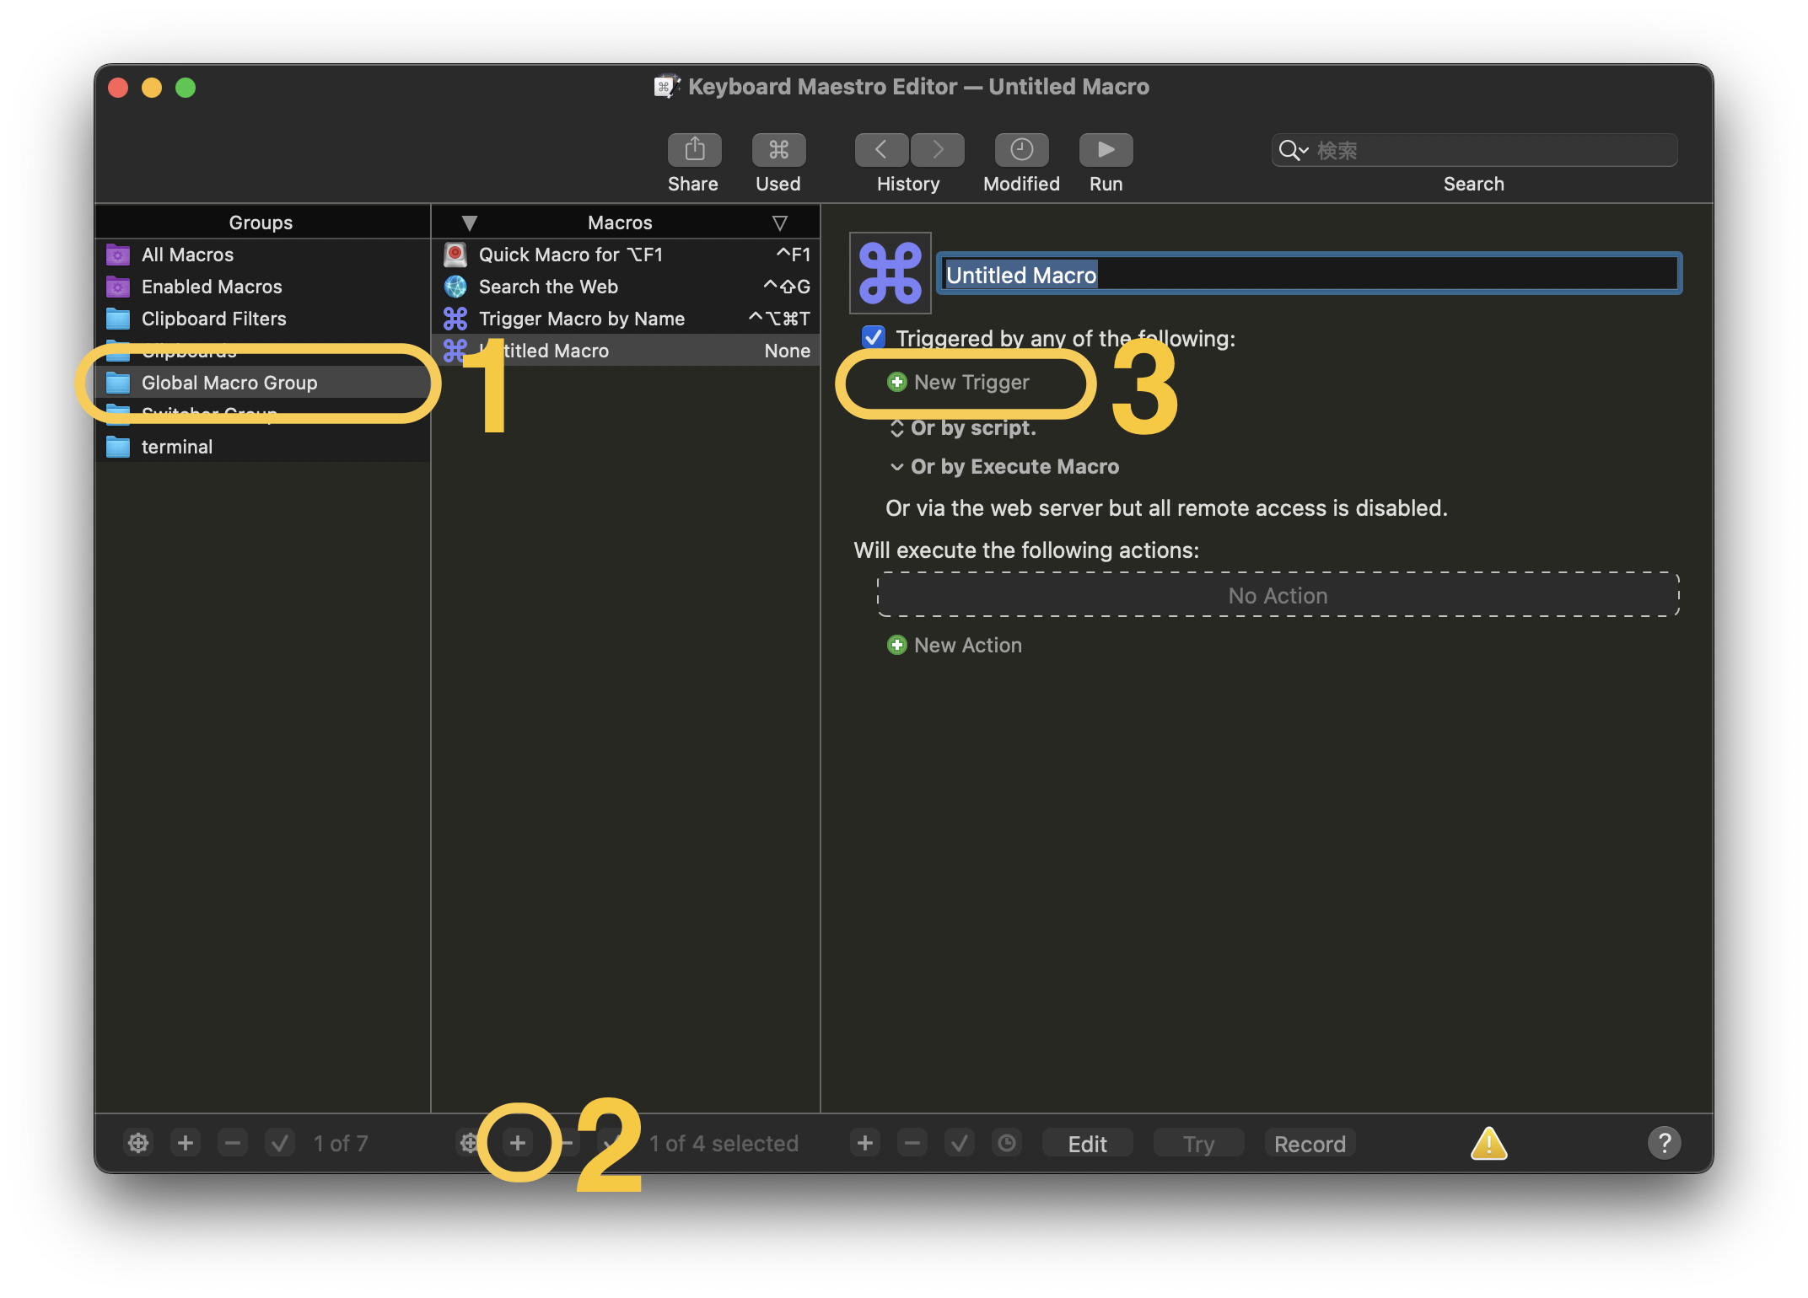Toggle enable checkmark for selected action
1808x1298 pixels.
(x=959, y=1144)
